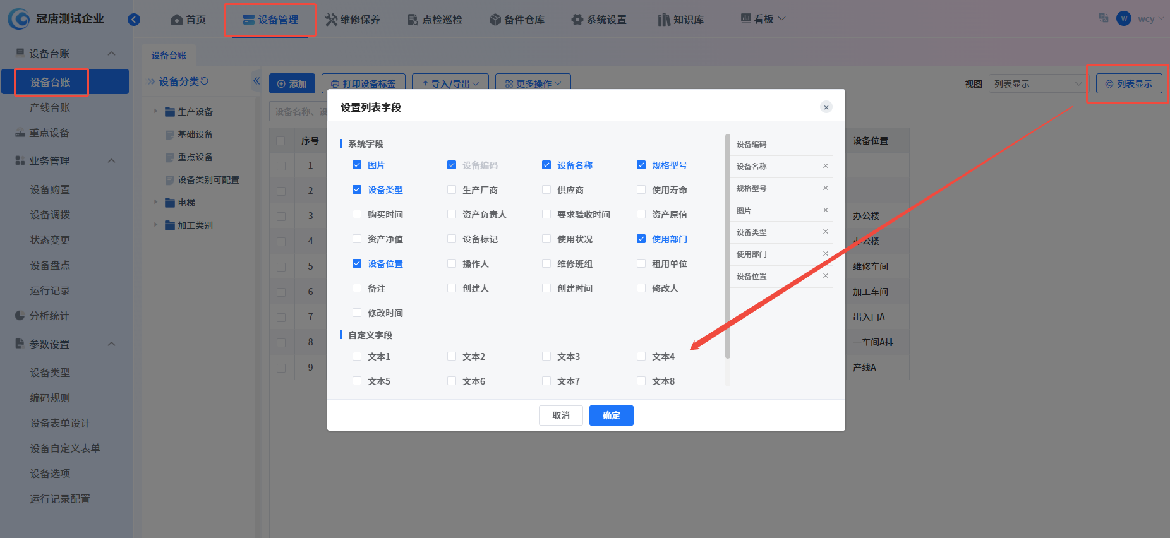The height and width of the screenshot is (538, 1170).
Task: Remove 设备名称 from selected columns list
Action: click(x=826, y=166)
